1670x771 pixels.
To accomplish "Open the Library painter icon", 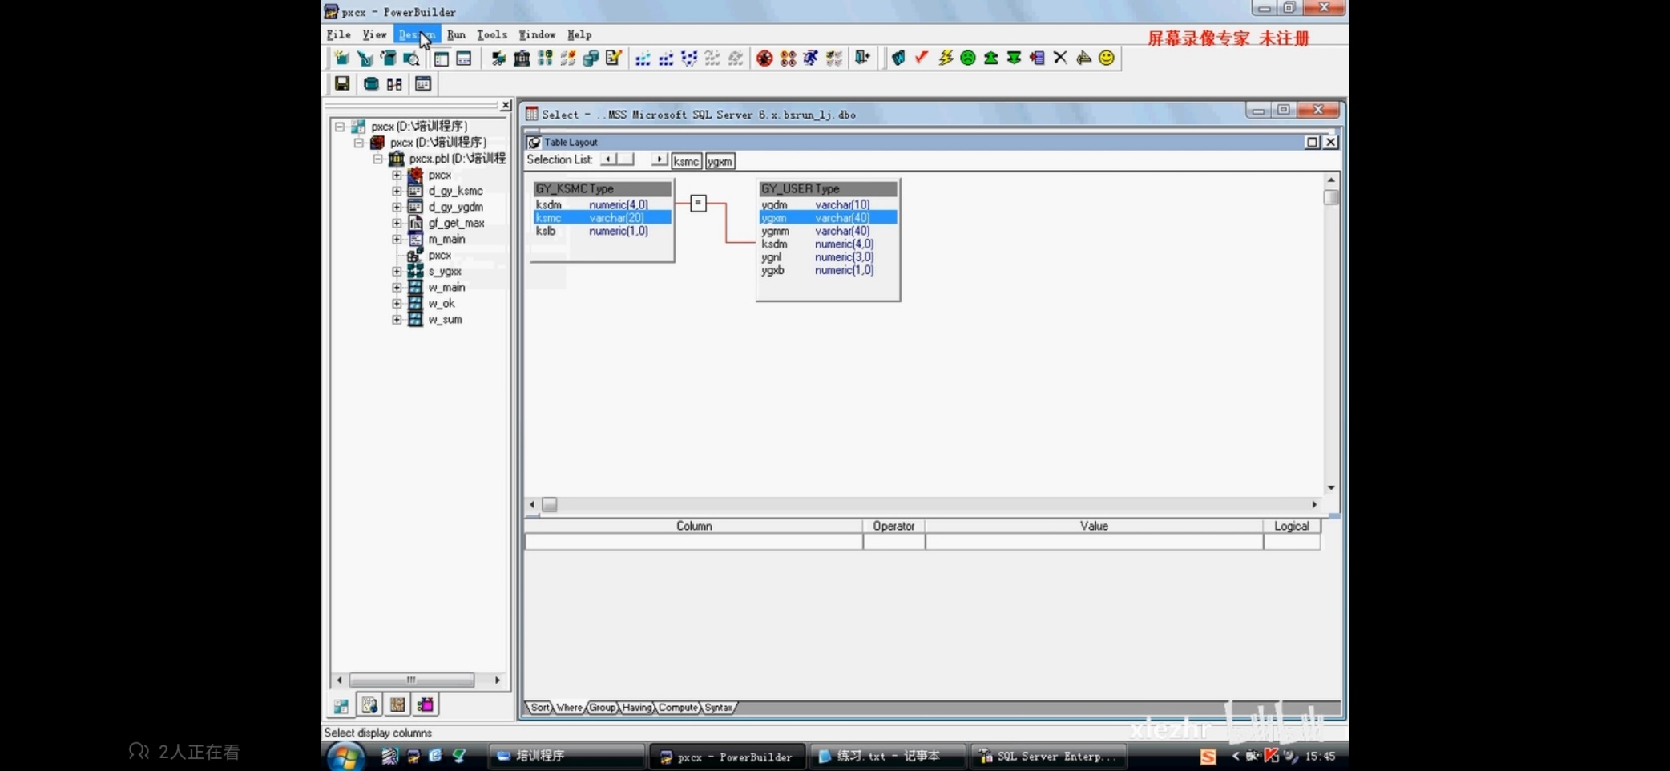I will [x=522, y=58].
